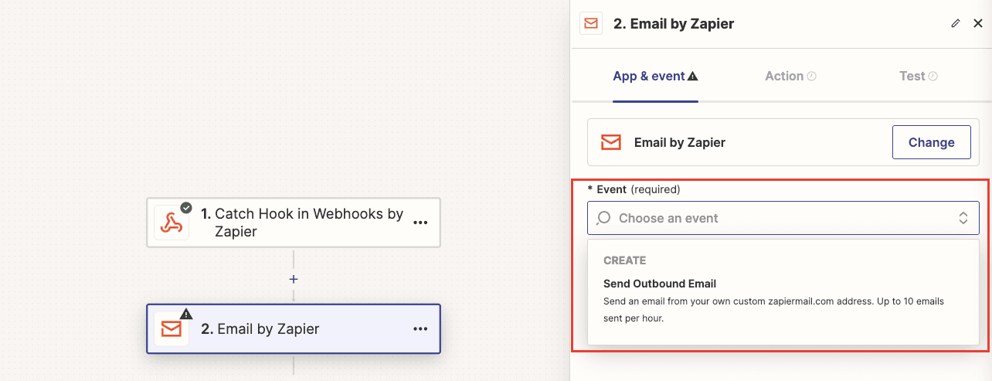992x381 pixels.
Task: Click into the Choose an event field
Action: pyautogui.click(x=773, y=219)
